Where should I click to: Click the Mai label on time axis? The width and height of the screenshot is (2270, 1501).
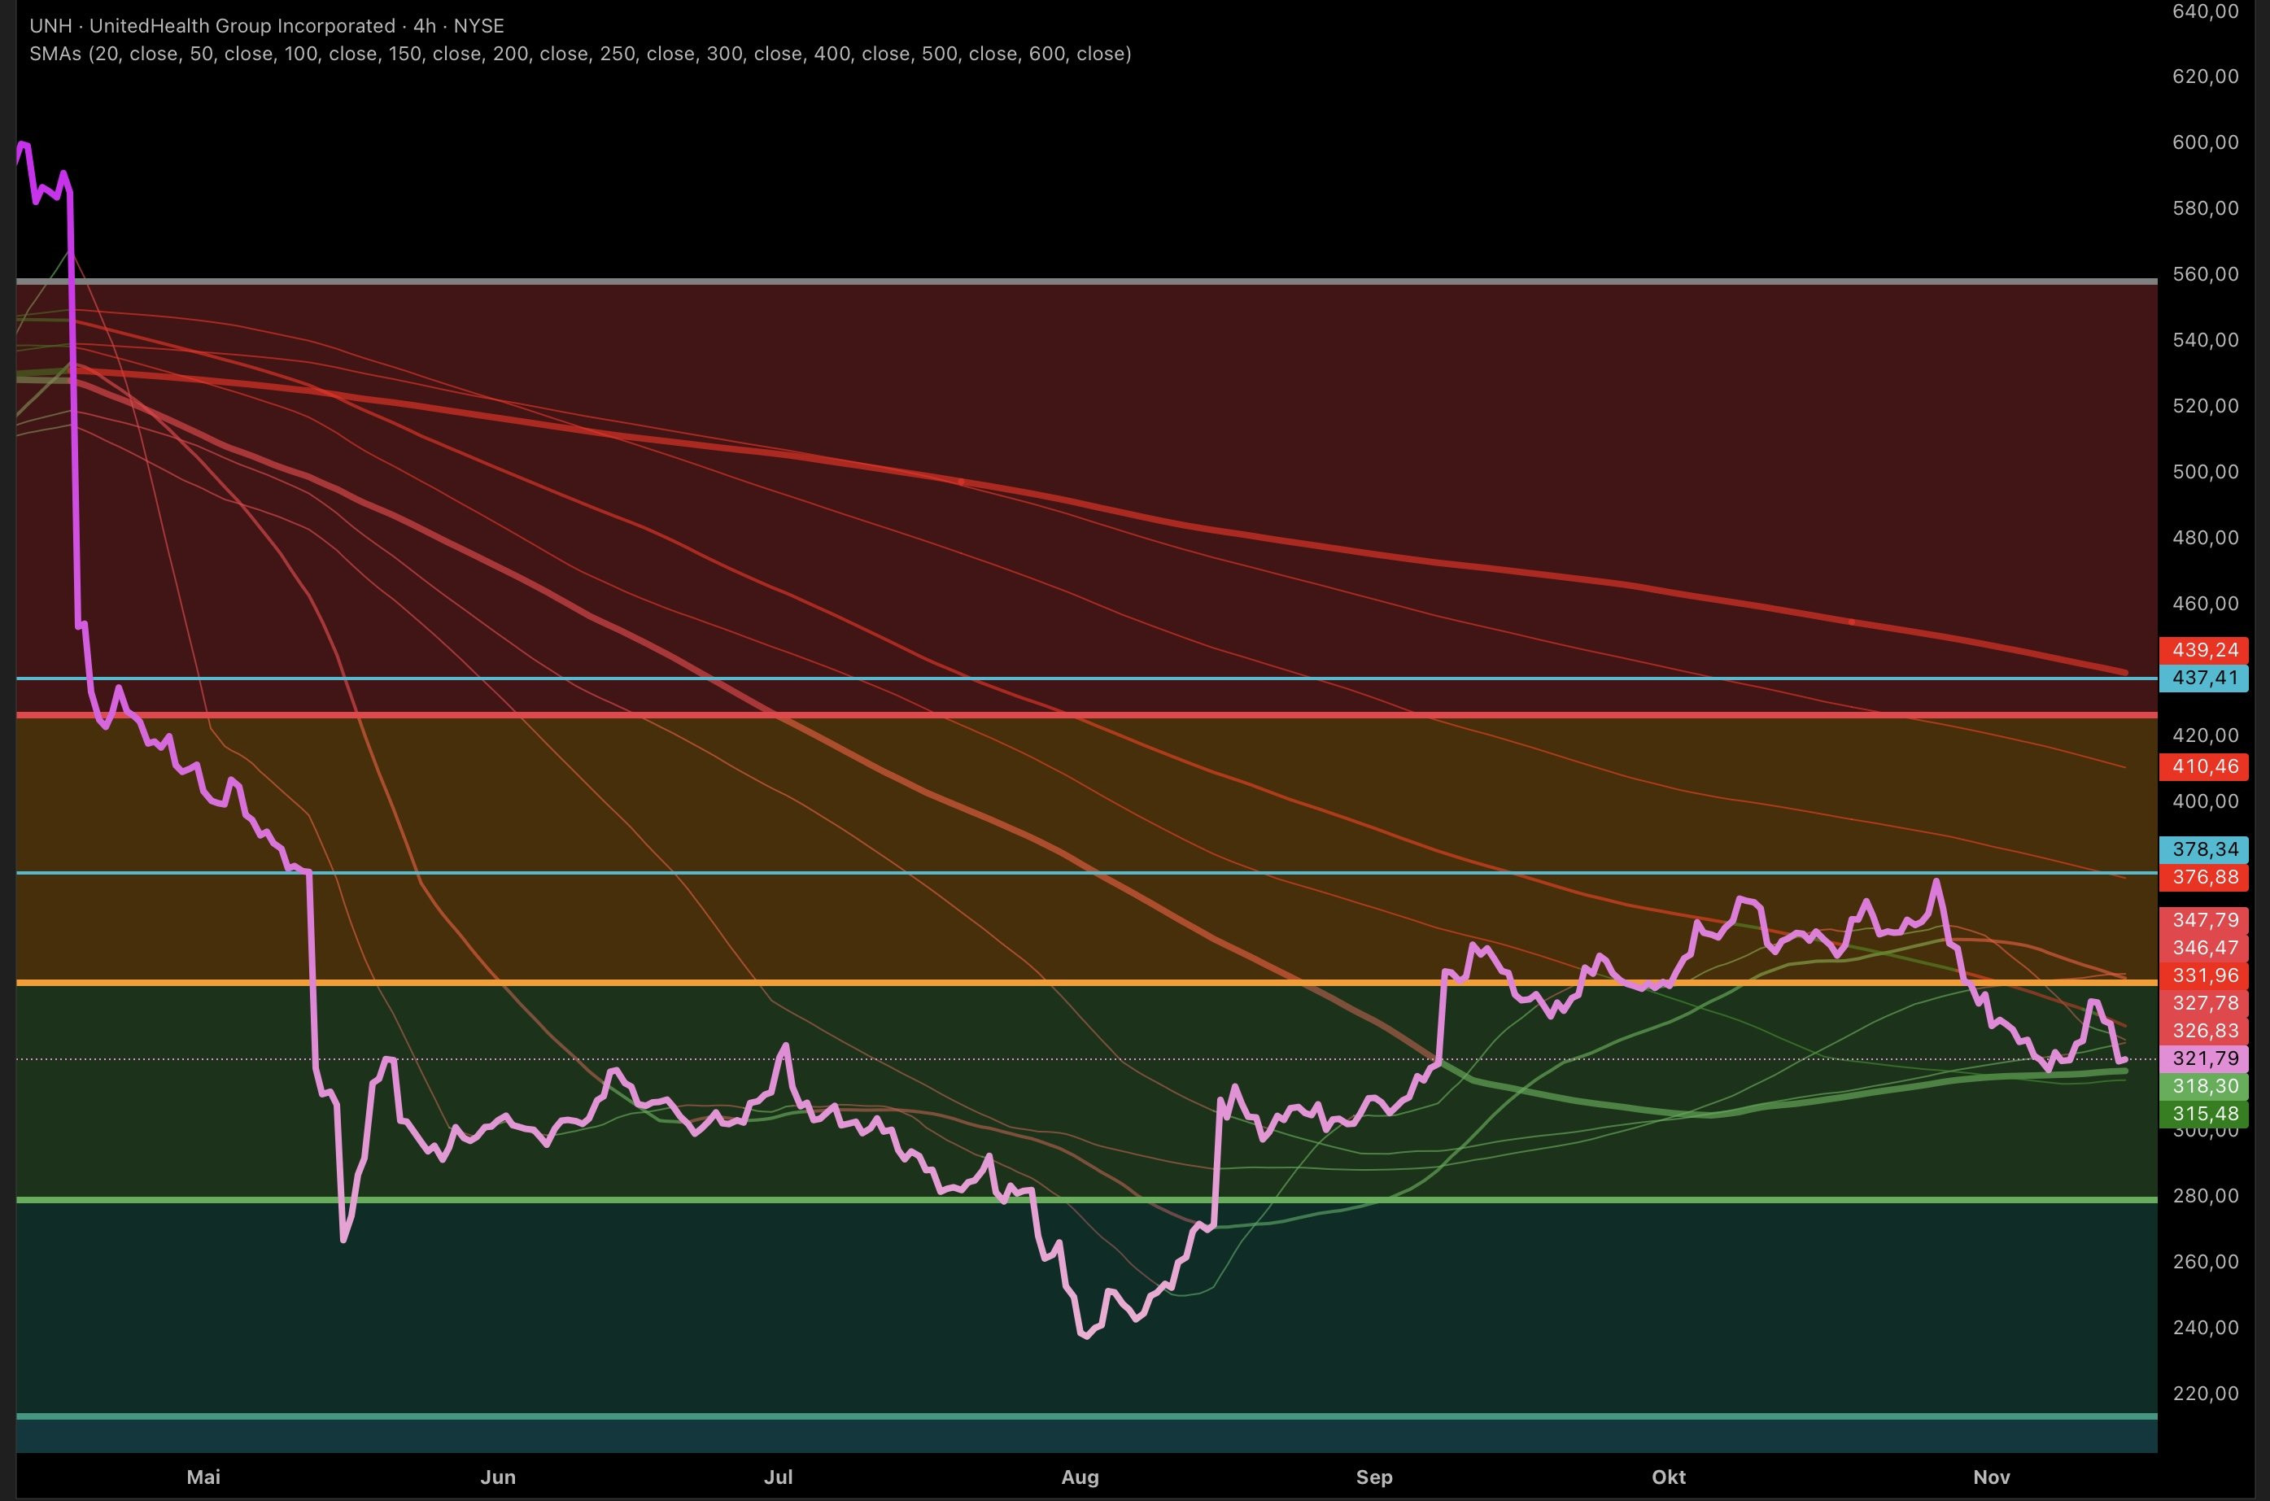point(203,1477)
